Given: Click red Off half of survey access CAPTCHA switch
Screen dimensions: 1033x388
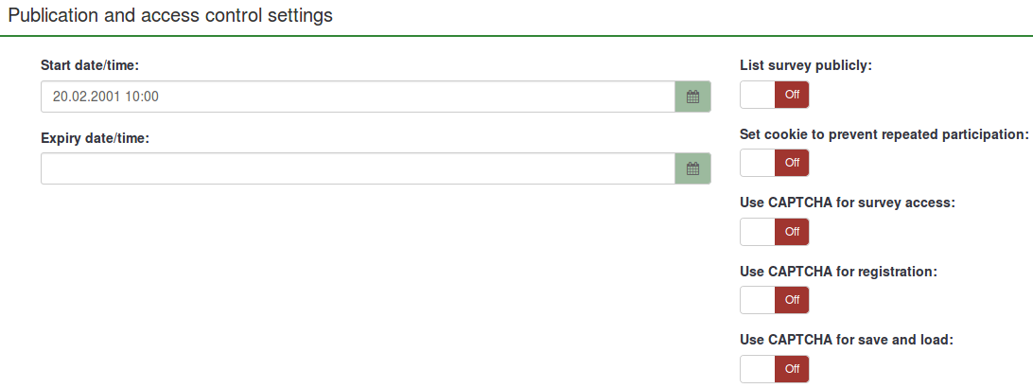Looking at the screenshot, I should click(792, 232).
